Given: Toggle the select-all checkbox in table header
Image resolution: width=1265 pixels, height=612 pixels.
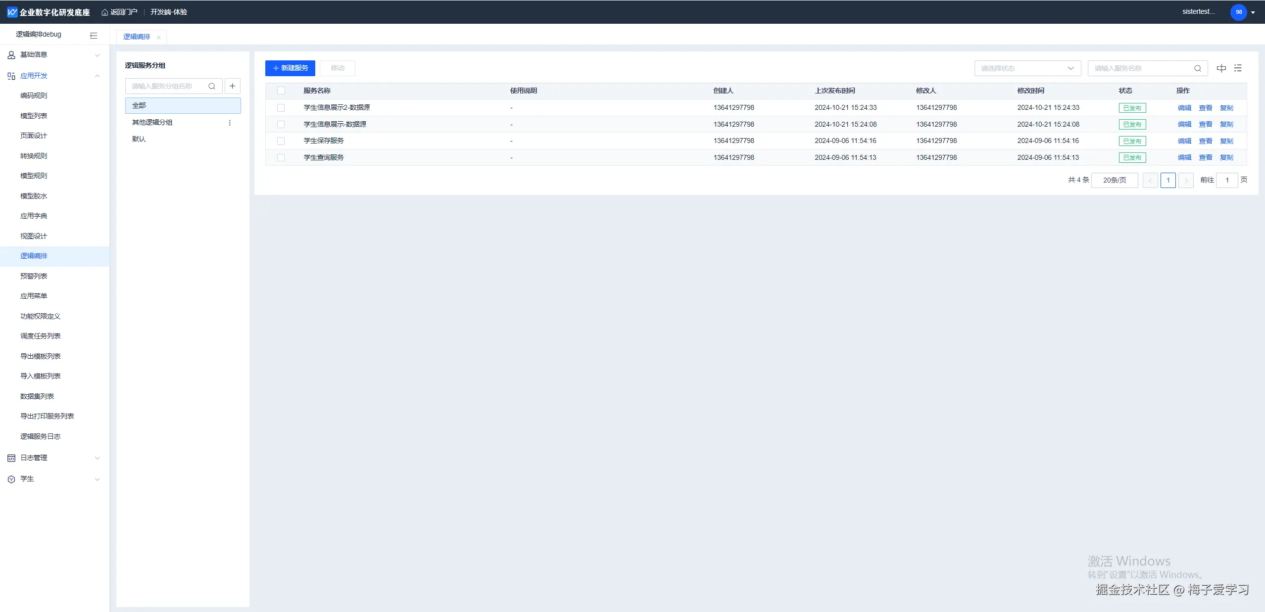Looking at the screenshot, I should (281, 91).
